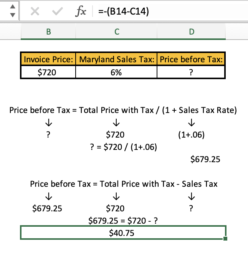248x259 pixels.
Task: Select the $720 cell under Invoice Price
Action: pos(48,72)
